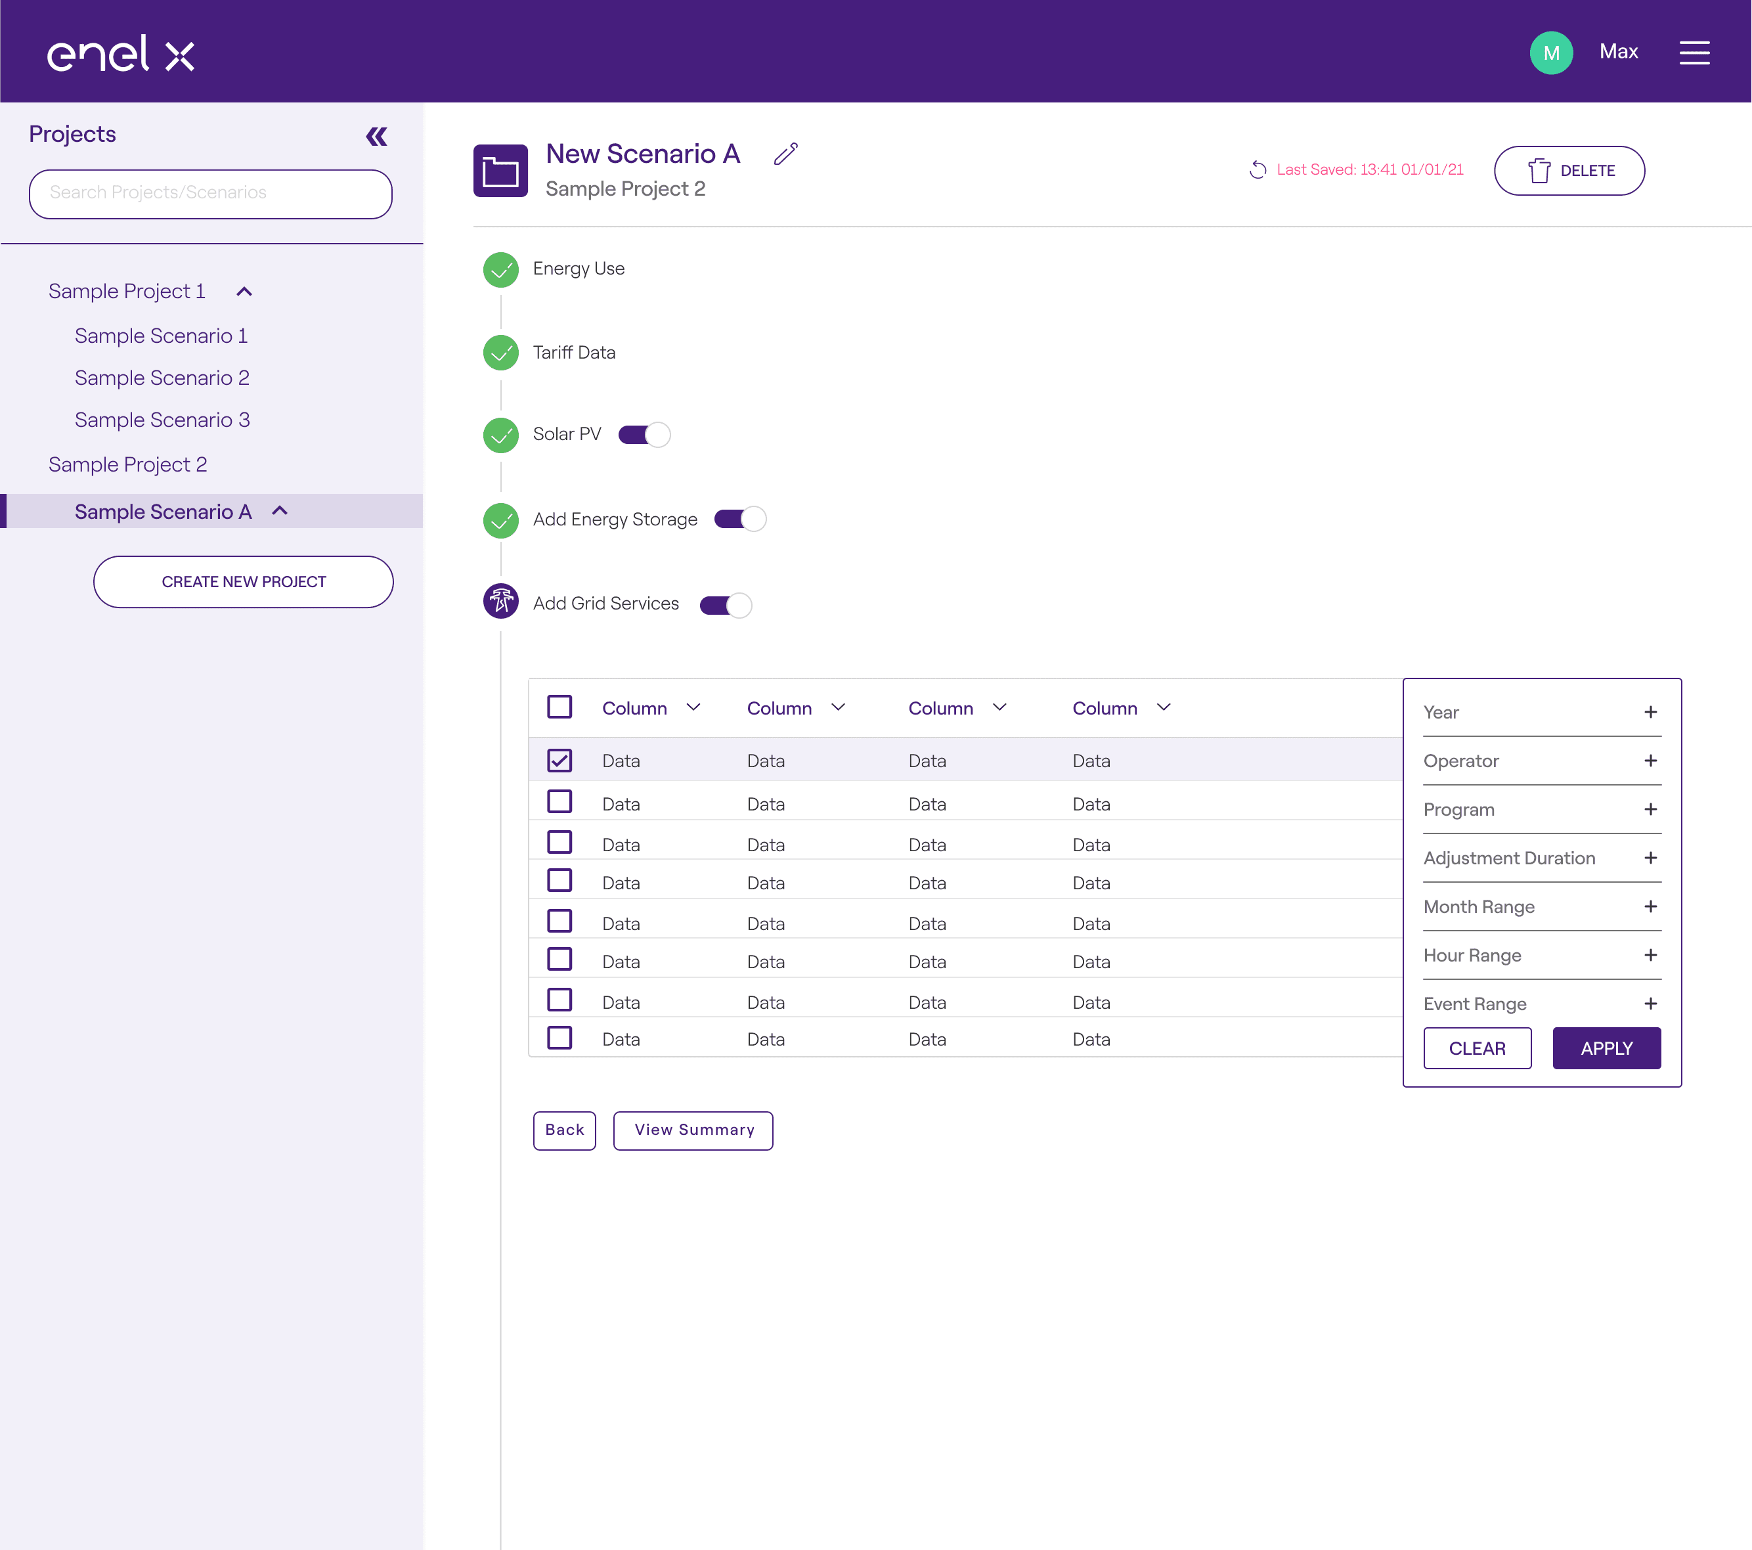The width and height of the screenshot is (1752, 1550).
Task: Click the Add Grid Services tower icon
Action: point(500,602)
